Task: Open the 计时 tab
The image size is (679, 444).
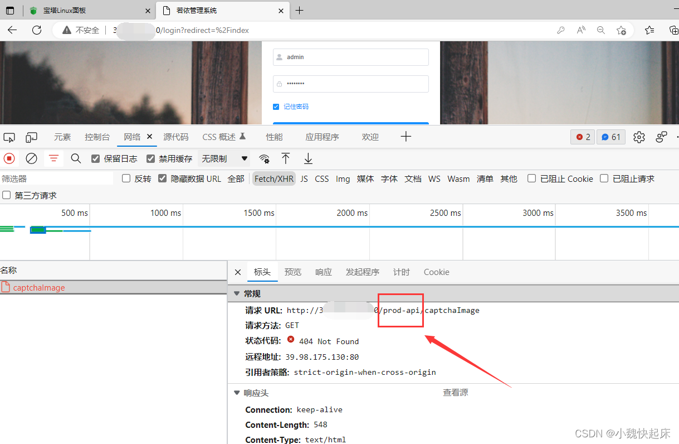Action: pyautogui.click(x=402, y=272)
